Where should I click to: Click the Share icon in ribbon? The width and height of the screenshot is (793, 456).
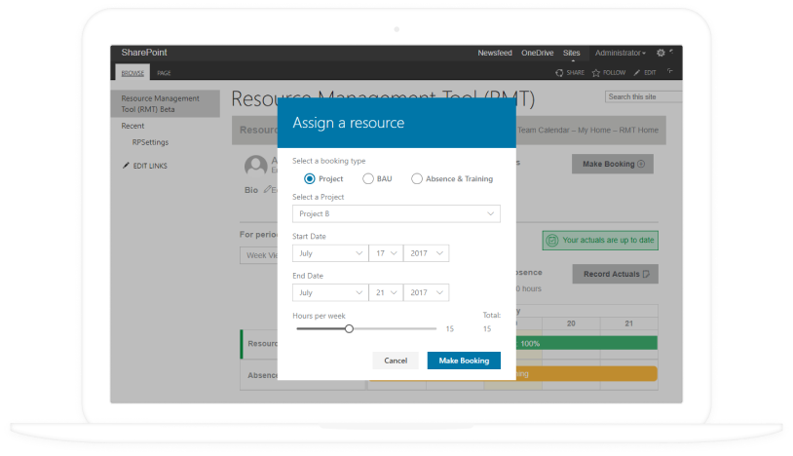[x=559, y=73]
